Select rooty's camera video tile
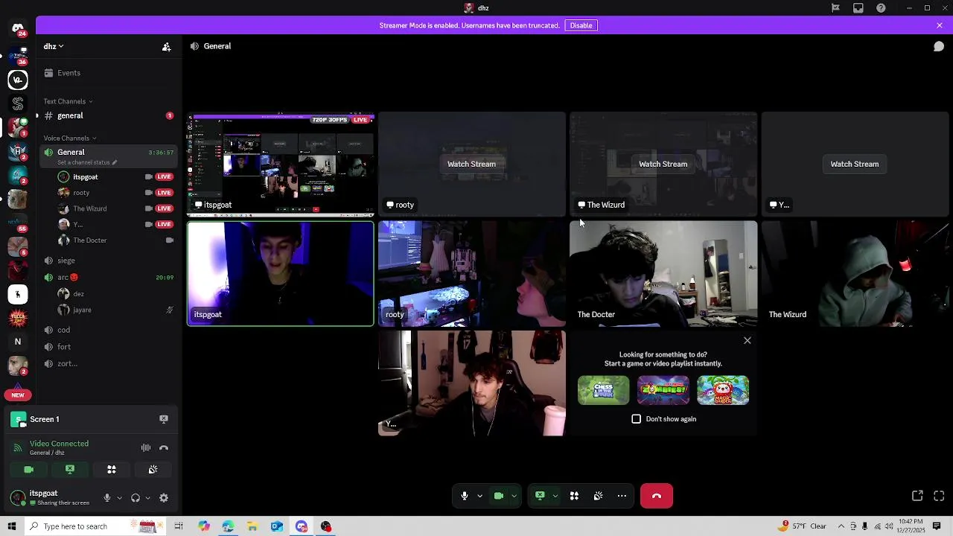This screenshot has width=953, height=536. pos(472,274)
